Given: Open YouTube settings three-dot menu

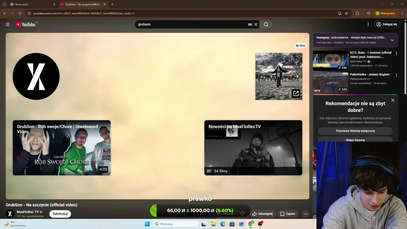Looking at the screenshot, I should (x=368, y=24).
